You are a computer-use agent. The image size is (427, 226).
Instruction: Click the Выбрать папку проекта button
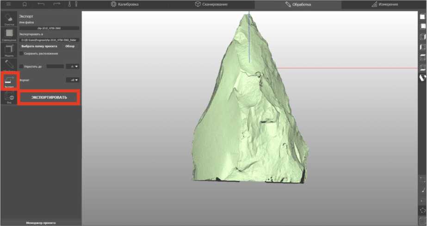coord(39,46)
